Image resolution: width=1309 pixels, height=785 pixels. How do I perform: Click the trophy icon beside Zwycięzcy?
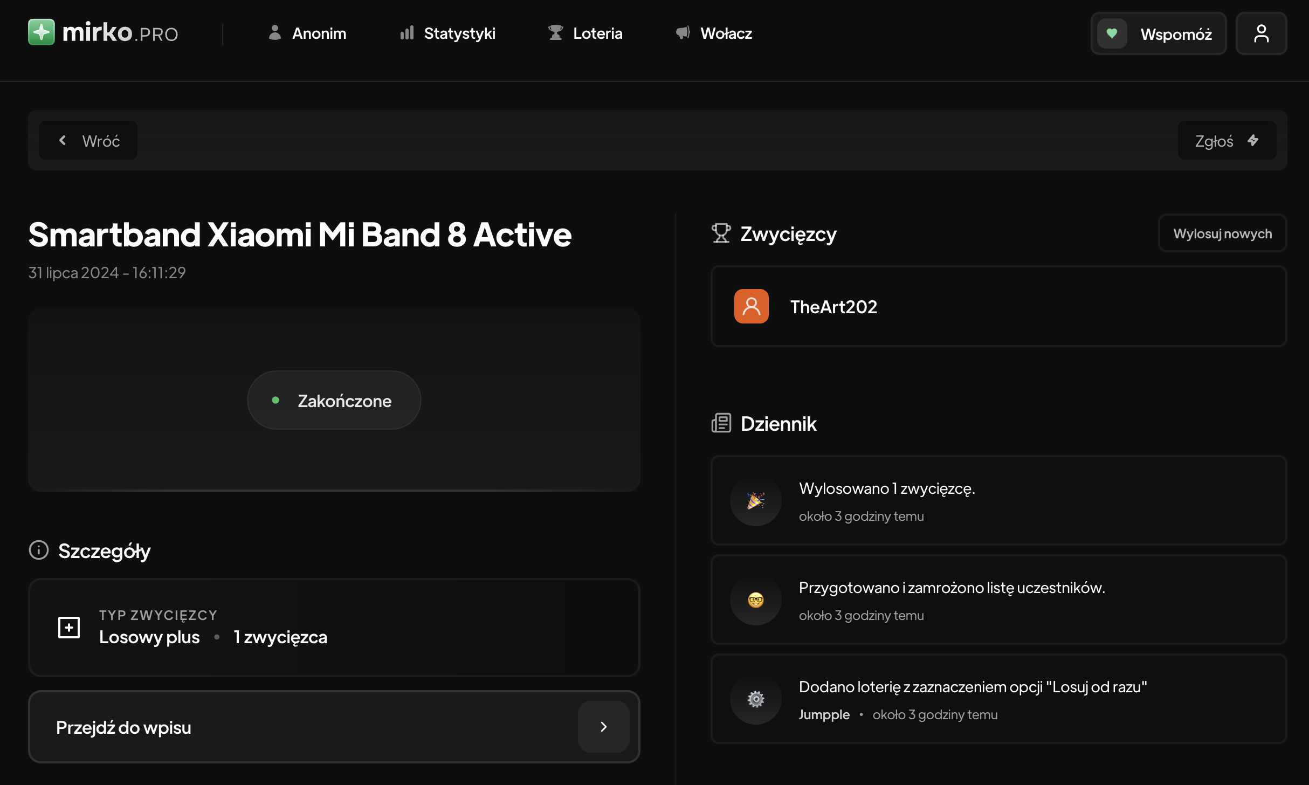(x=721, y=233)
